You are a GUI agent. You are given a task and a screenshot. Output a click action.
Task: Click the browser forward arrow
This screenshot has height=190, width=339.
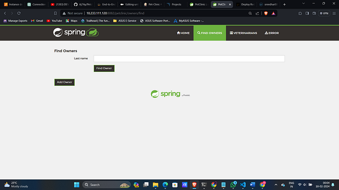click(12, 13)
